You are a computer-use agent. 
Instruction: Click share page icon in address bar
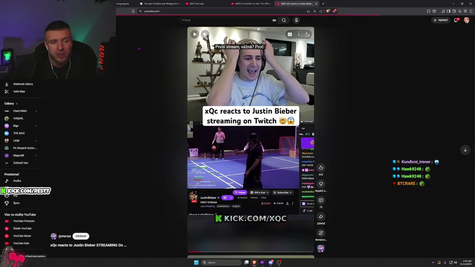321,11
